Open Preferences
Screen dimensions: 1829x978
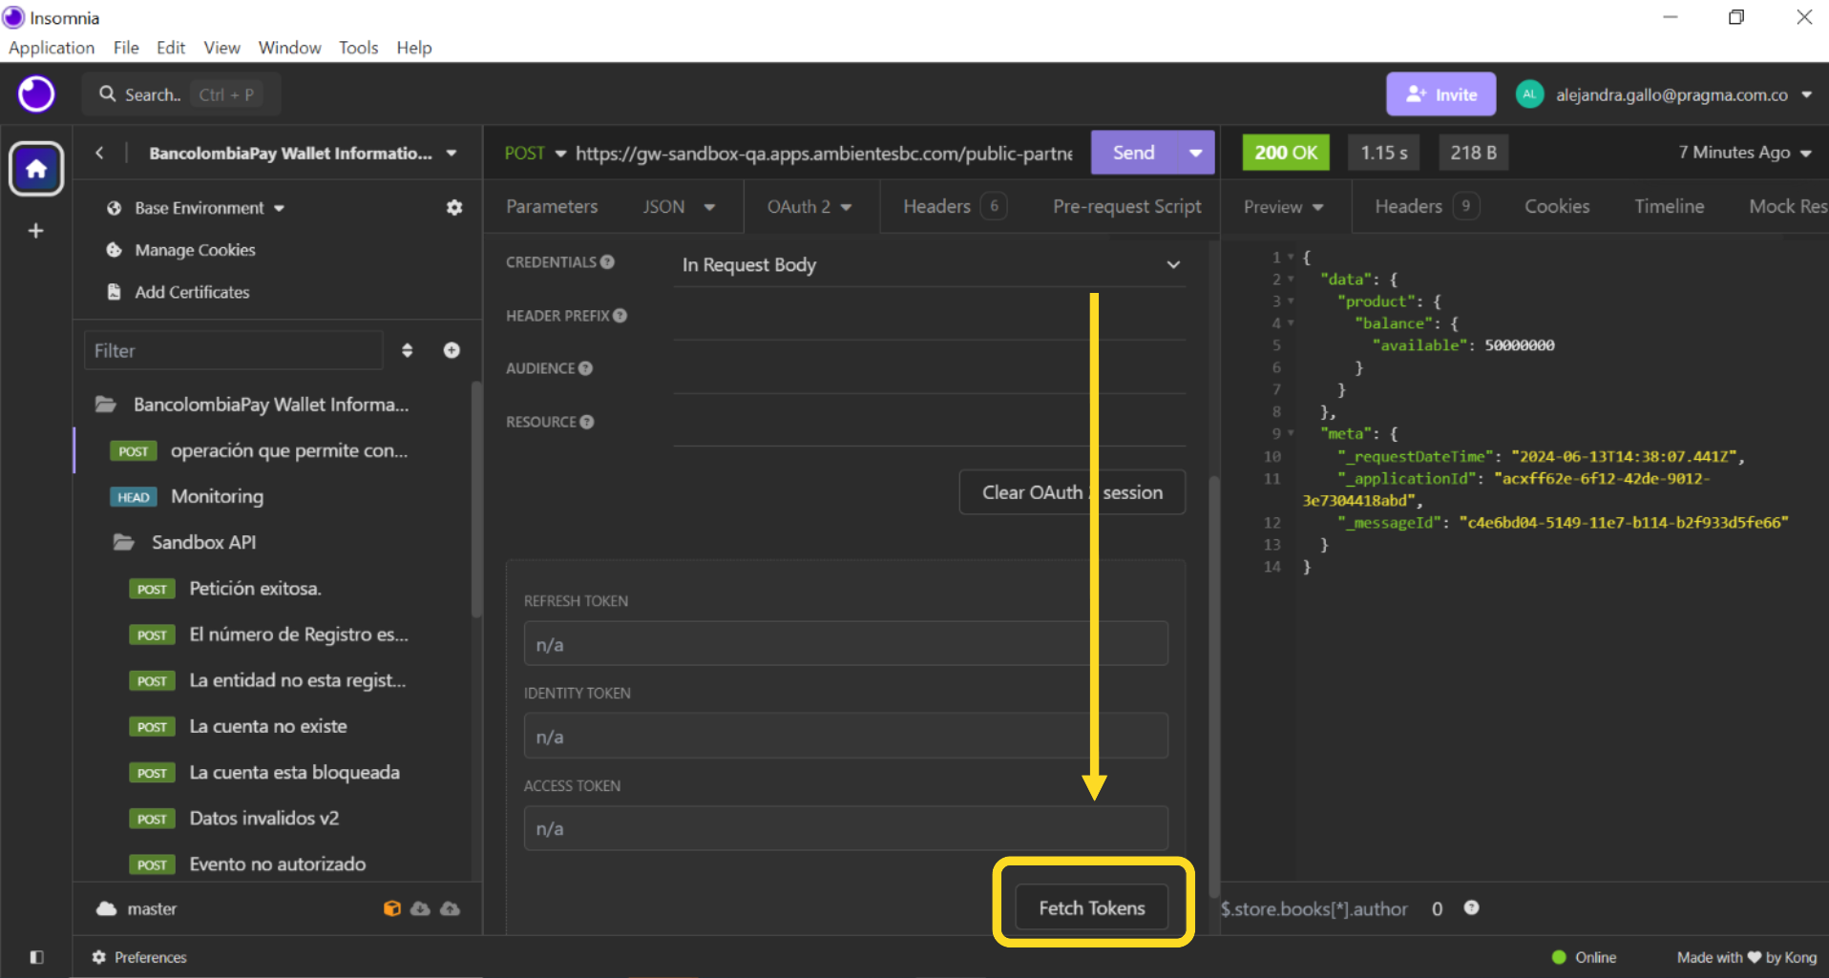pyautogui.click(x=139, y=957)
